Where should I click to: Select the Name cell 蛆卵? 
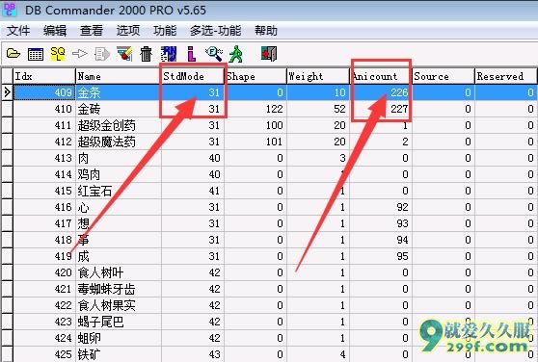point(119,338)
